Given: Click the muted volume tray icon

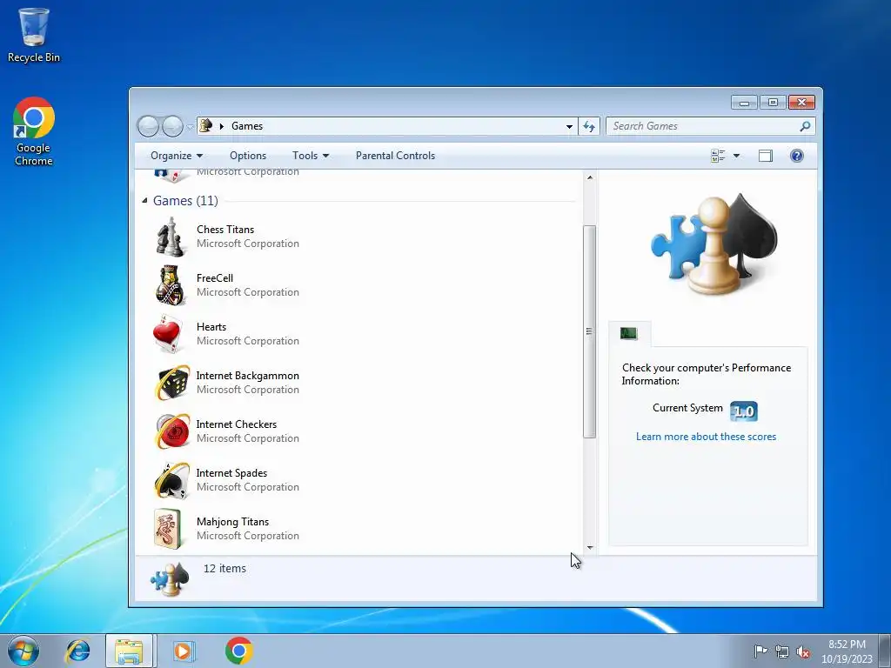Looking at the screenshot, I should (803, 651).
